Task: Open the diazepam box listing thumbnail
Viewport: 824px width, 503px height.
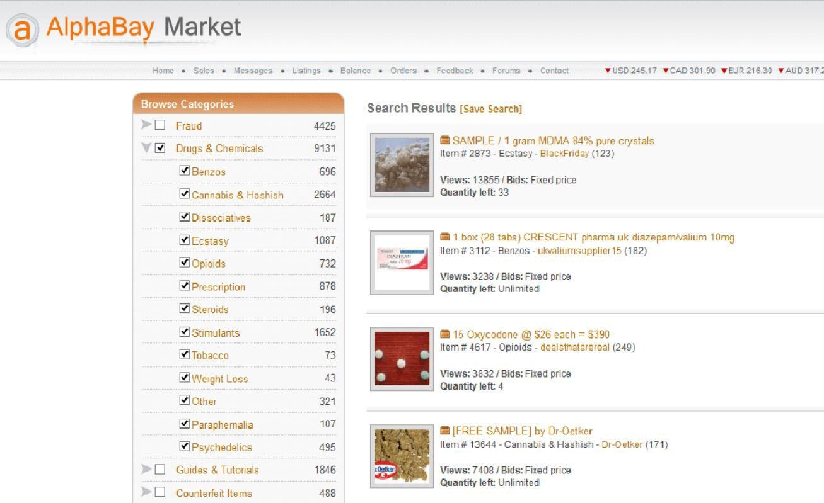Action: coord(402,262)
